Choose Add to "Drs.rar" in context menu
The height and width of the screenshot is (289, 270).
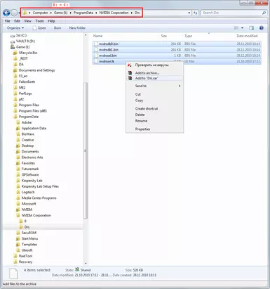[x=155, y=78]
